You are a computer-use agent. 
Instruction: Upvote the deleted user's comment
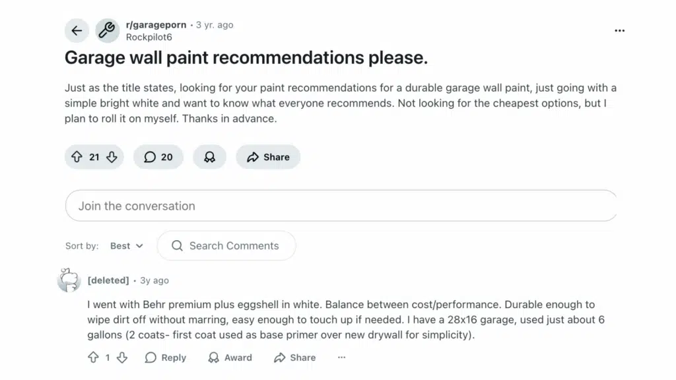click(x=94, y=357)
